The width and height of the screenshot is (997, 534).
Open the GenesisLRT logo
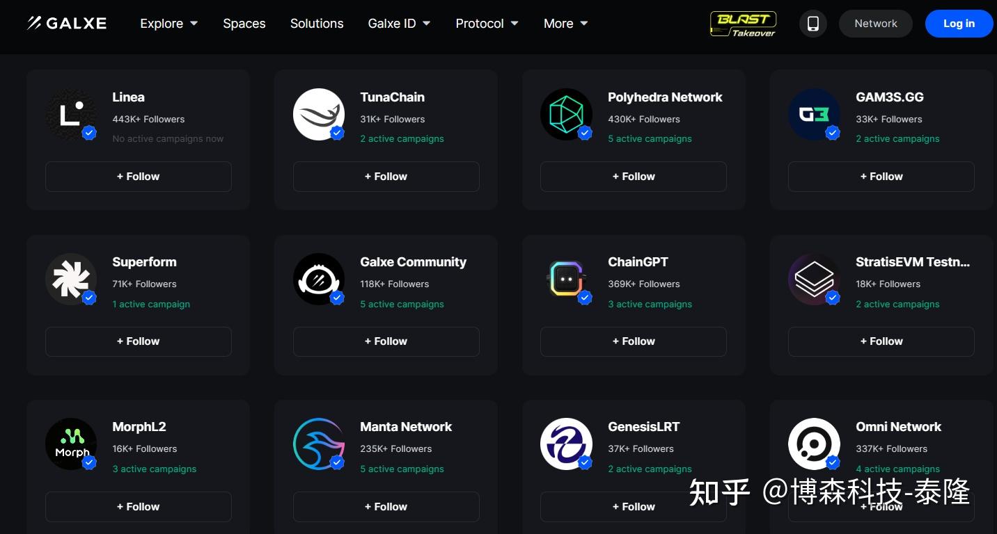pyautogui.click(x=566, y=444)
